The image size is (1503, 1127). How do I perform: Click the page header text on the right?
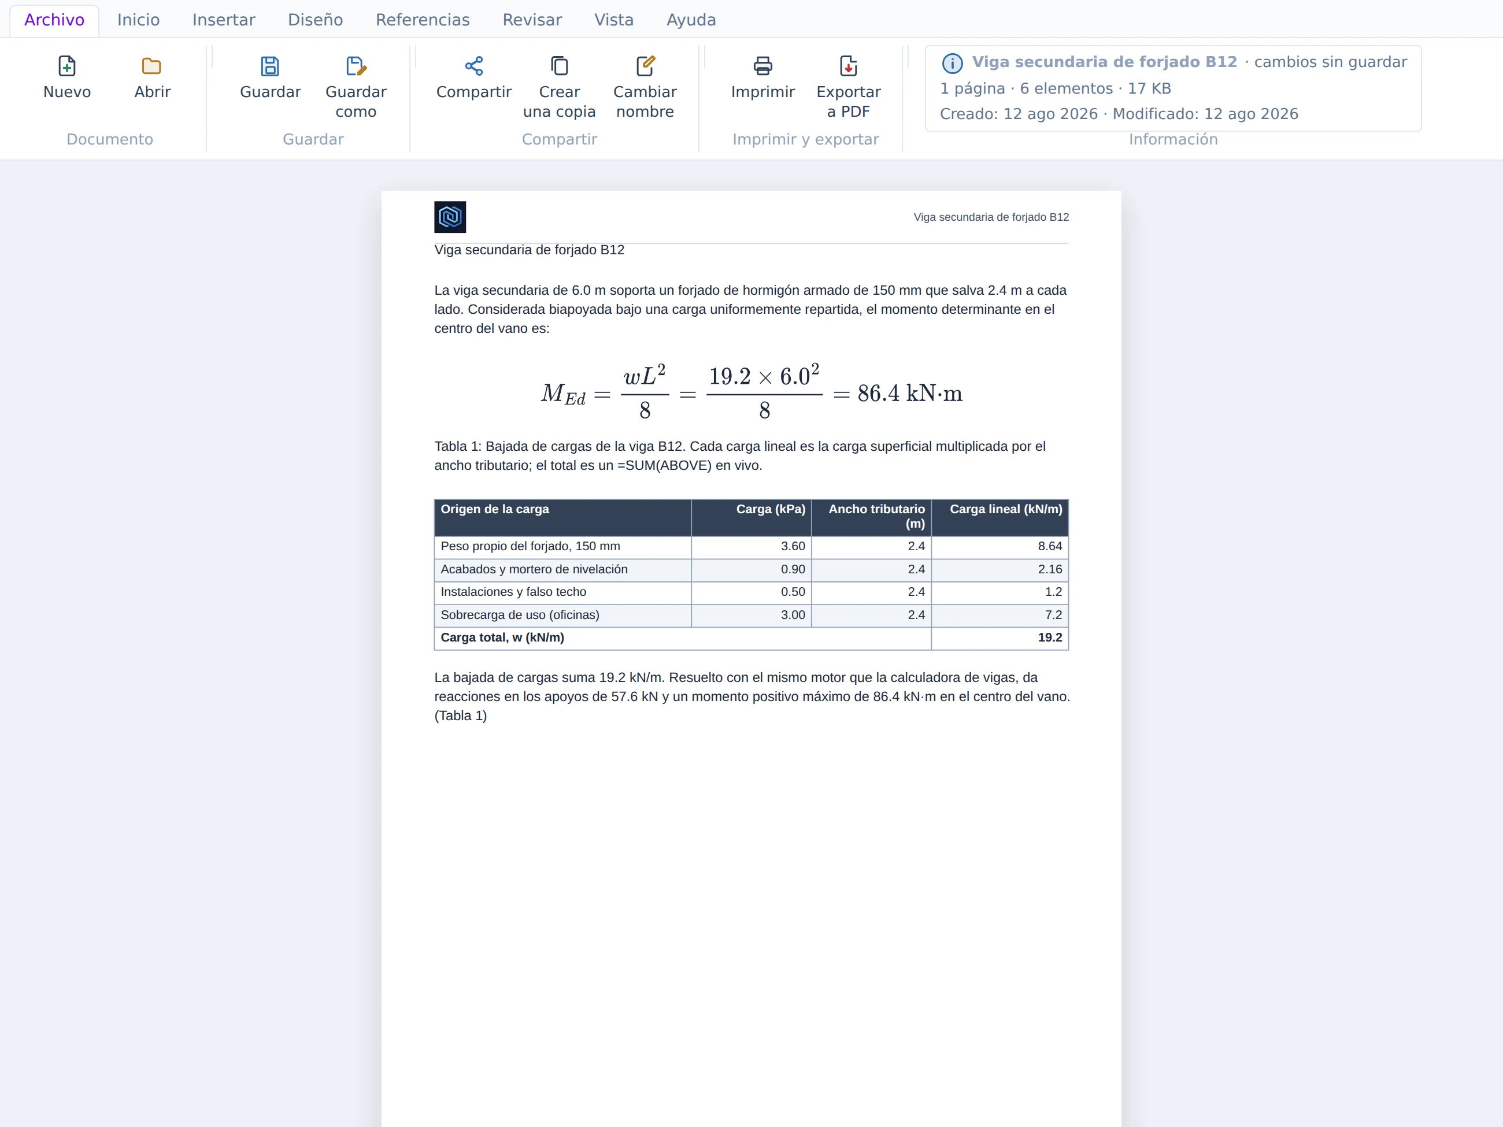(991, 217)
